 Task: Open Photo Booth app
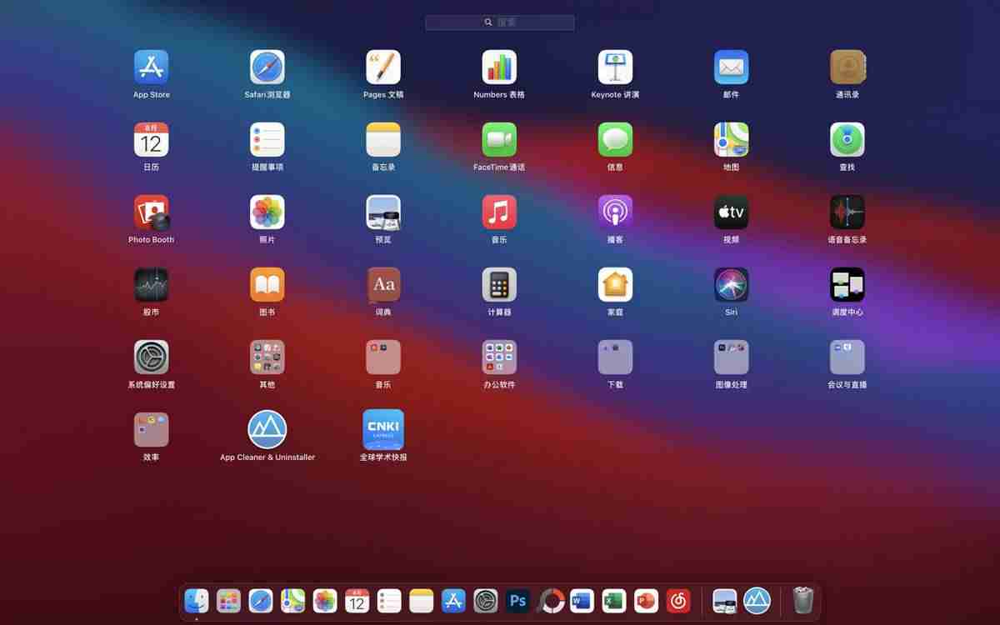coord(151,212)
